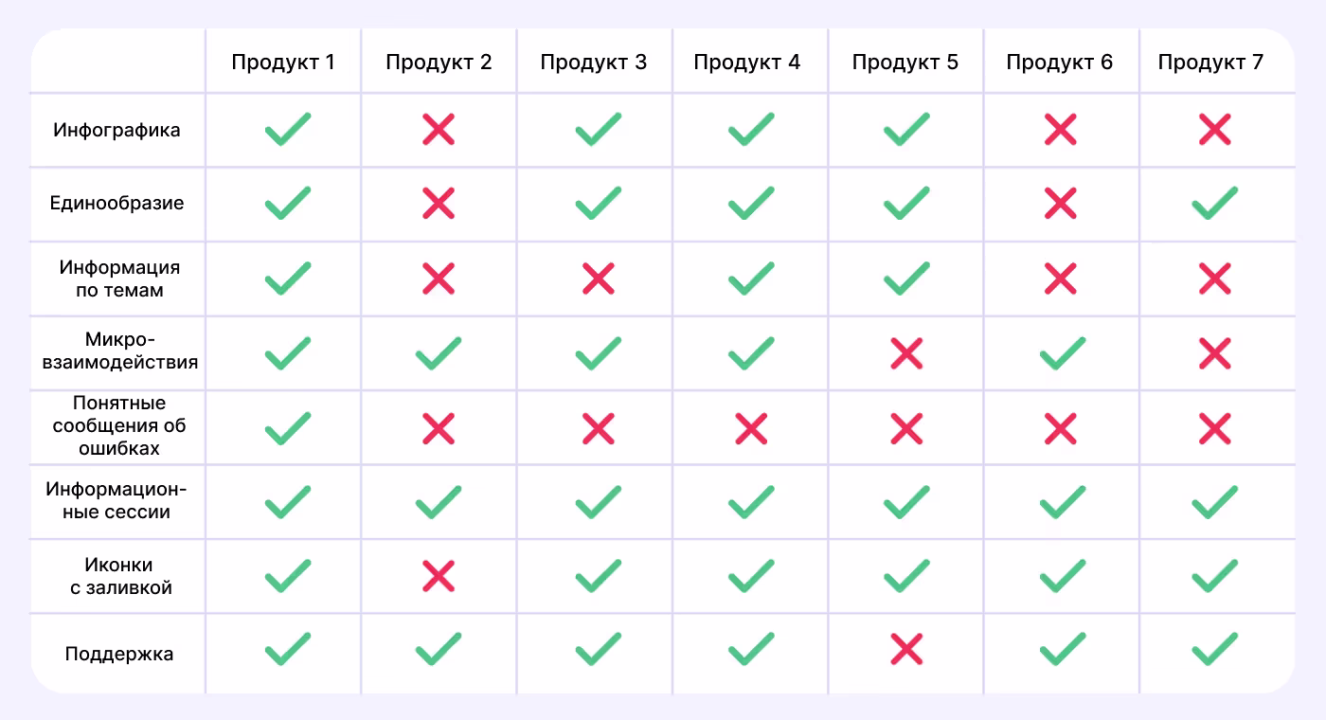Click the Продукт 3 Информация по темам cross

[x=598, y=279]
